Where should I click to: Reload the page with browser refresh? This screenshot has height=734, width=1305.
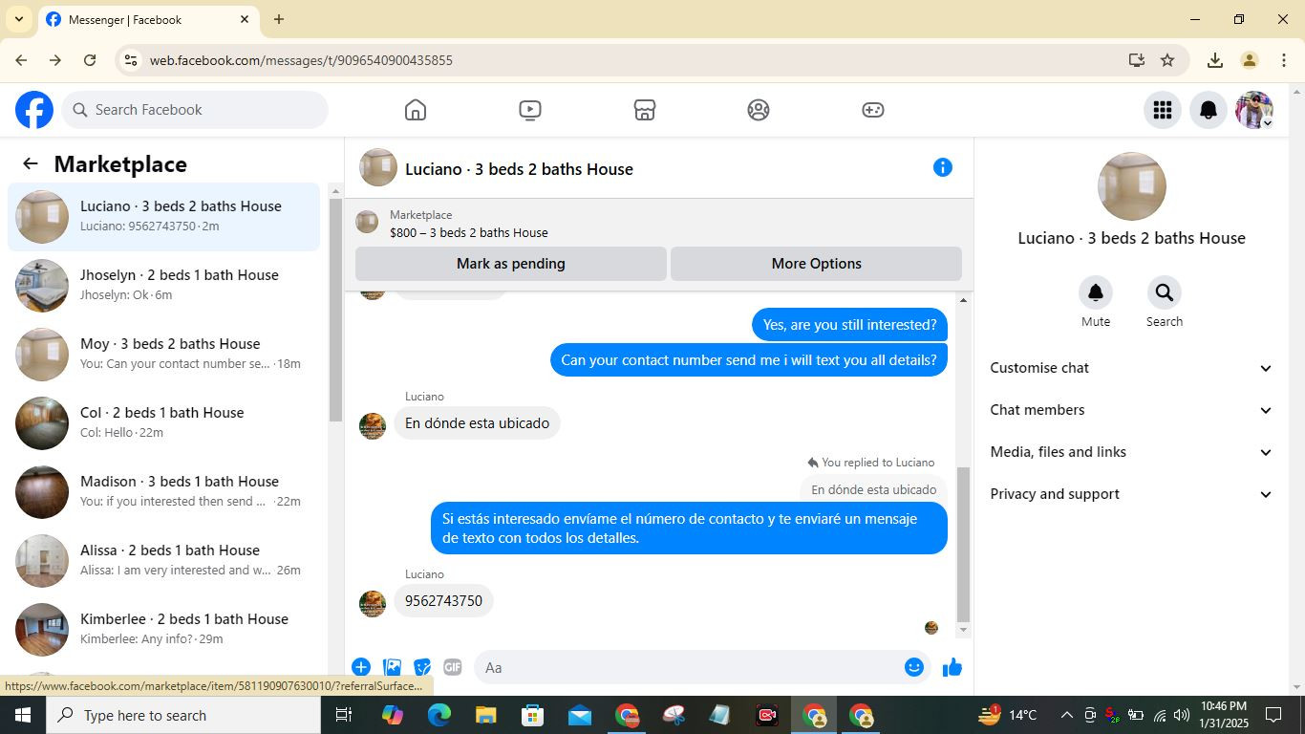pyautogui.click(x=90, y=60)
